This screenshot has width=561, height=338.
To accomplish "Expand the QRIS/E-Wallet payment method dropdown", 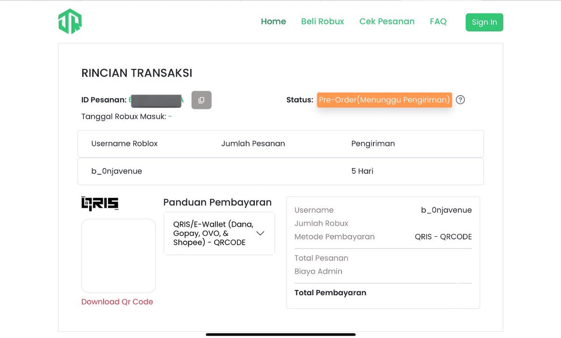I will 219,233.
